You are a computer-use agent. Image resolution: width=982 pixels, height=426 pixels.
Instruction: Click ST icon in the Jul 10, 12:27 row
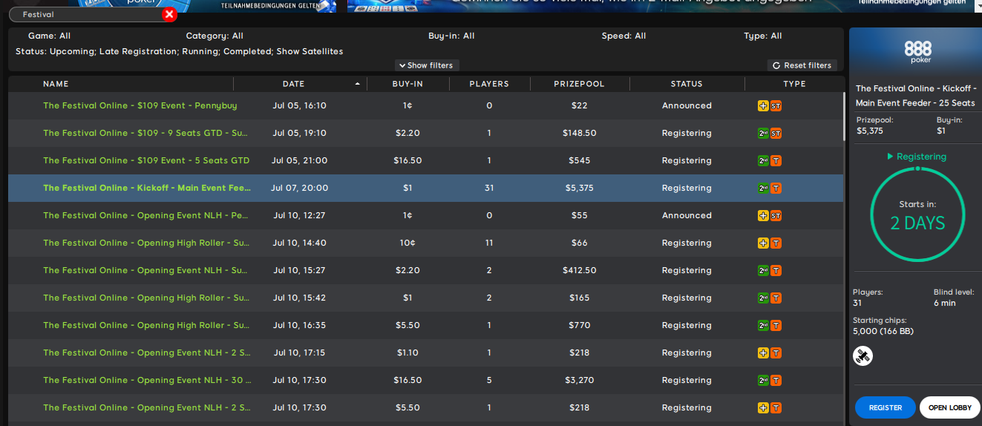click(776, 216)
